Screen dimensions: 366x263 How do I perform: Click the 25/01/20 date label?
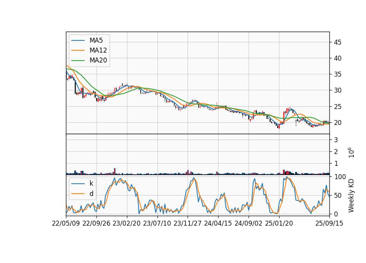tap(279, 223)
